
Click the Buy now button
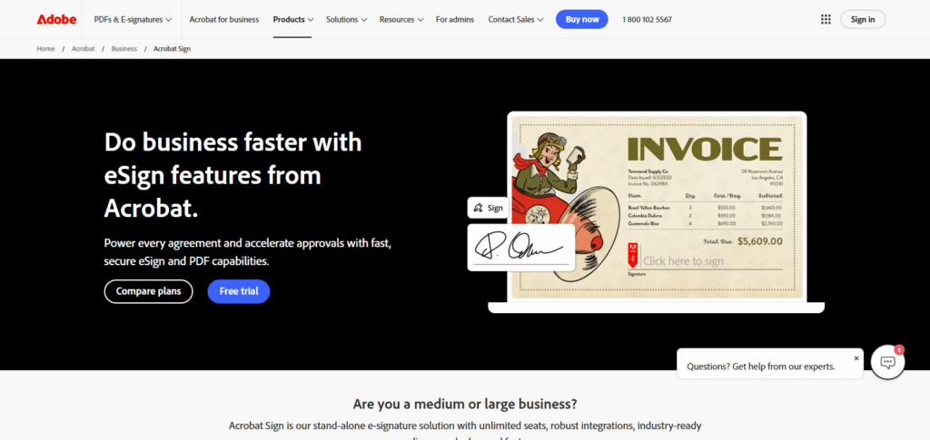[x=582, y=20]
